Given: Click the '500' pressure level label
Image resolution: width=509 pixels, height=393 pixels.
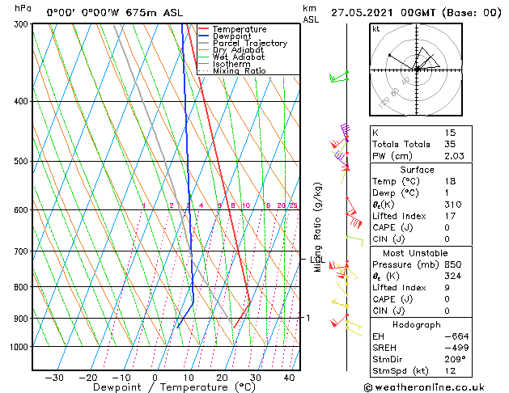Looking at the screenshot, I should [x=23, y=161].
